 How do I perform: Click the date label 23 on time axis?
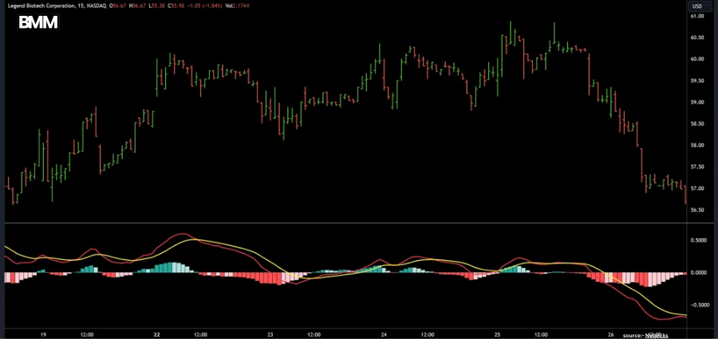270,334
